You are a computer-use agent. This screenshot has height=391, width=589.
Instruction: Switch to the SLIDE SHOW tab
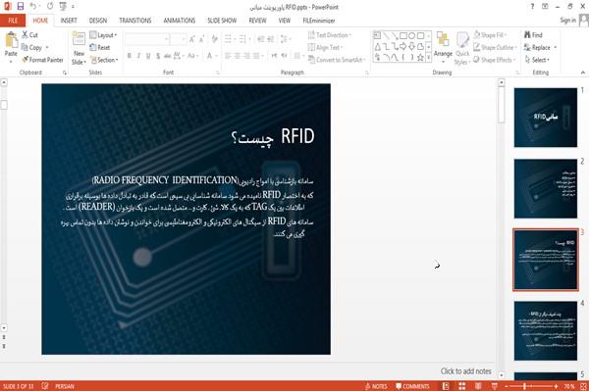[x=222, y=21]
